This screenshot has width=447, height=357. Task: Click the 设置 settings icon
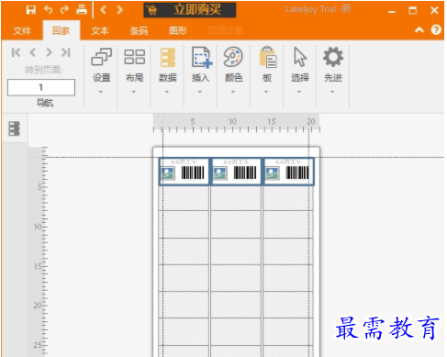(x=102, y=57)
